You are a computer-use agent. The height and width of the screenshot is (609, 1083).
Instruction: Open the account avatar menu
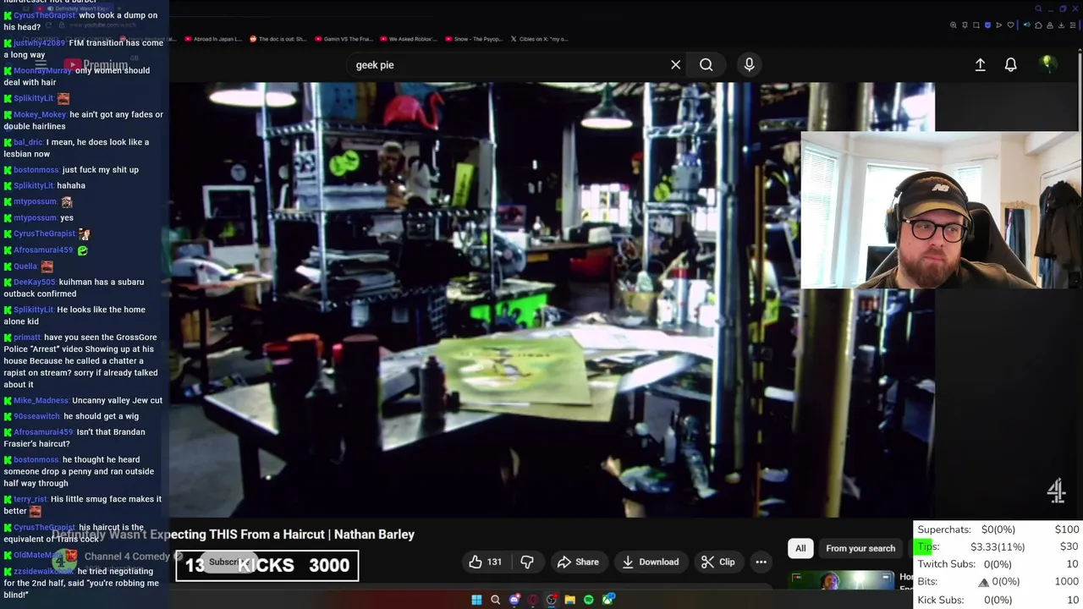click(1047, 64)
